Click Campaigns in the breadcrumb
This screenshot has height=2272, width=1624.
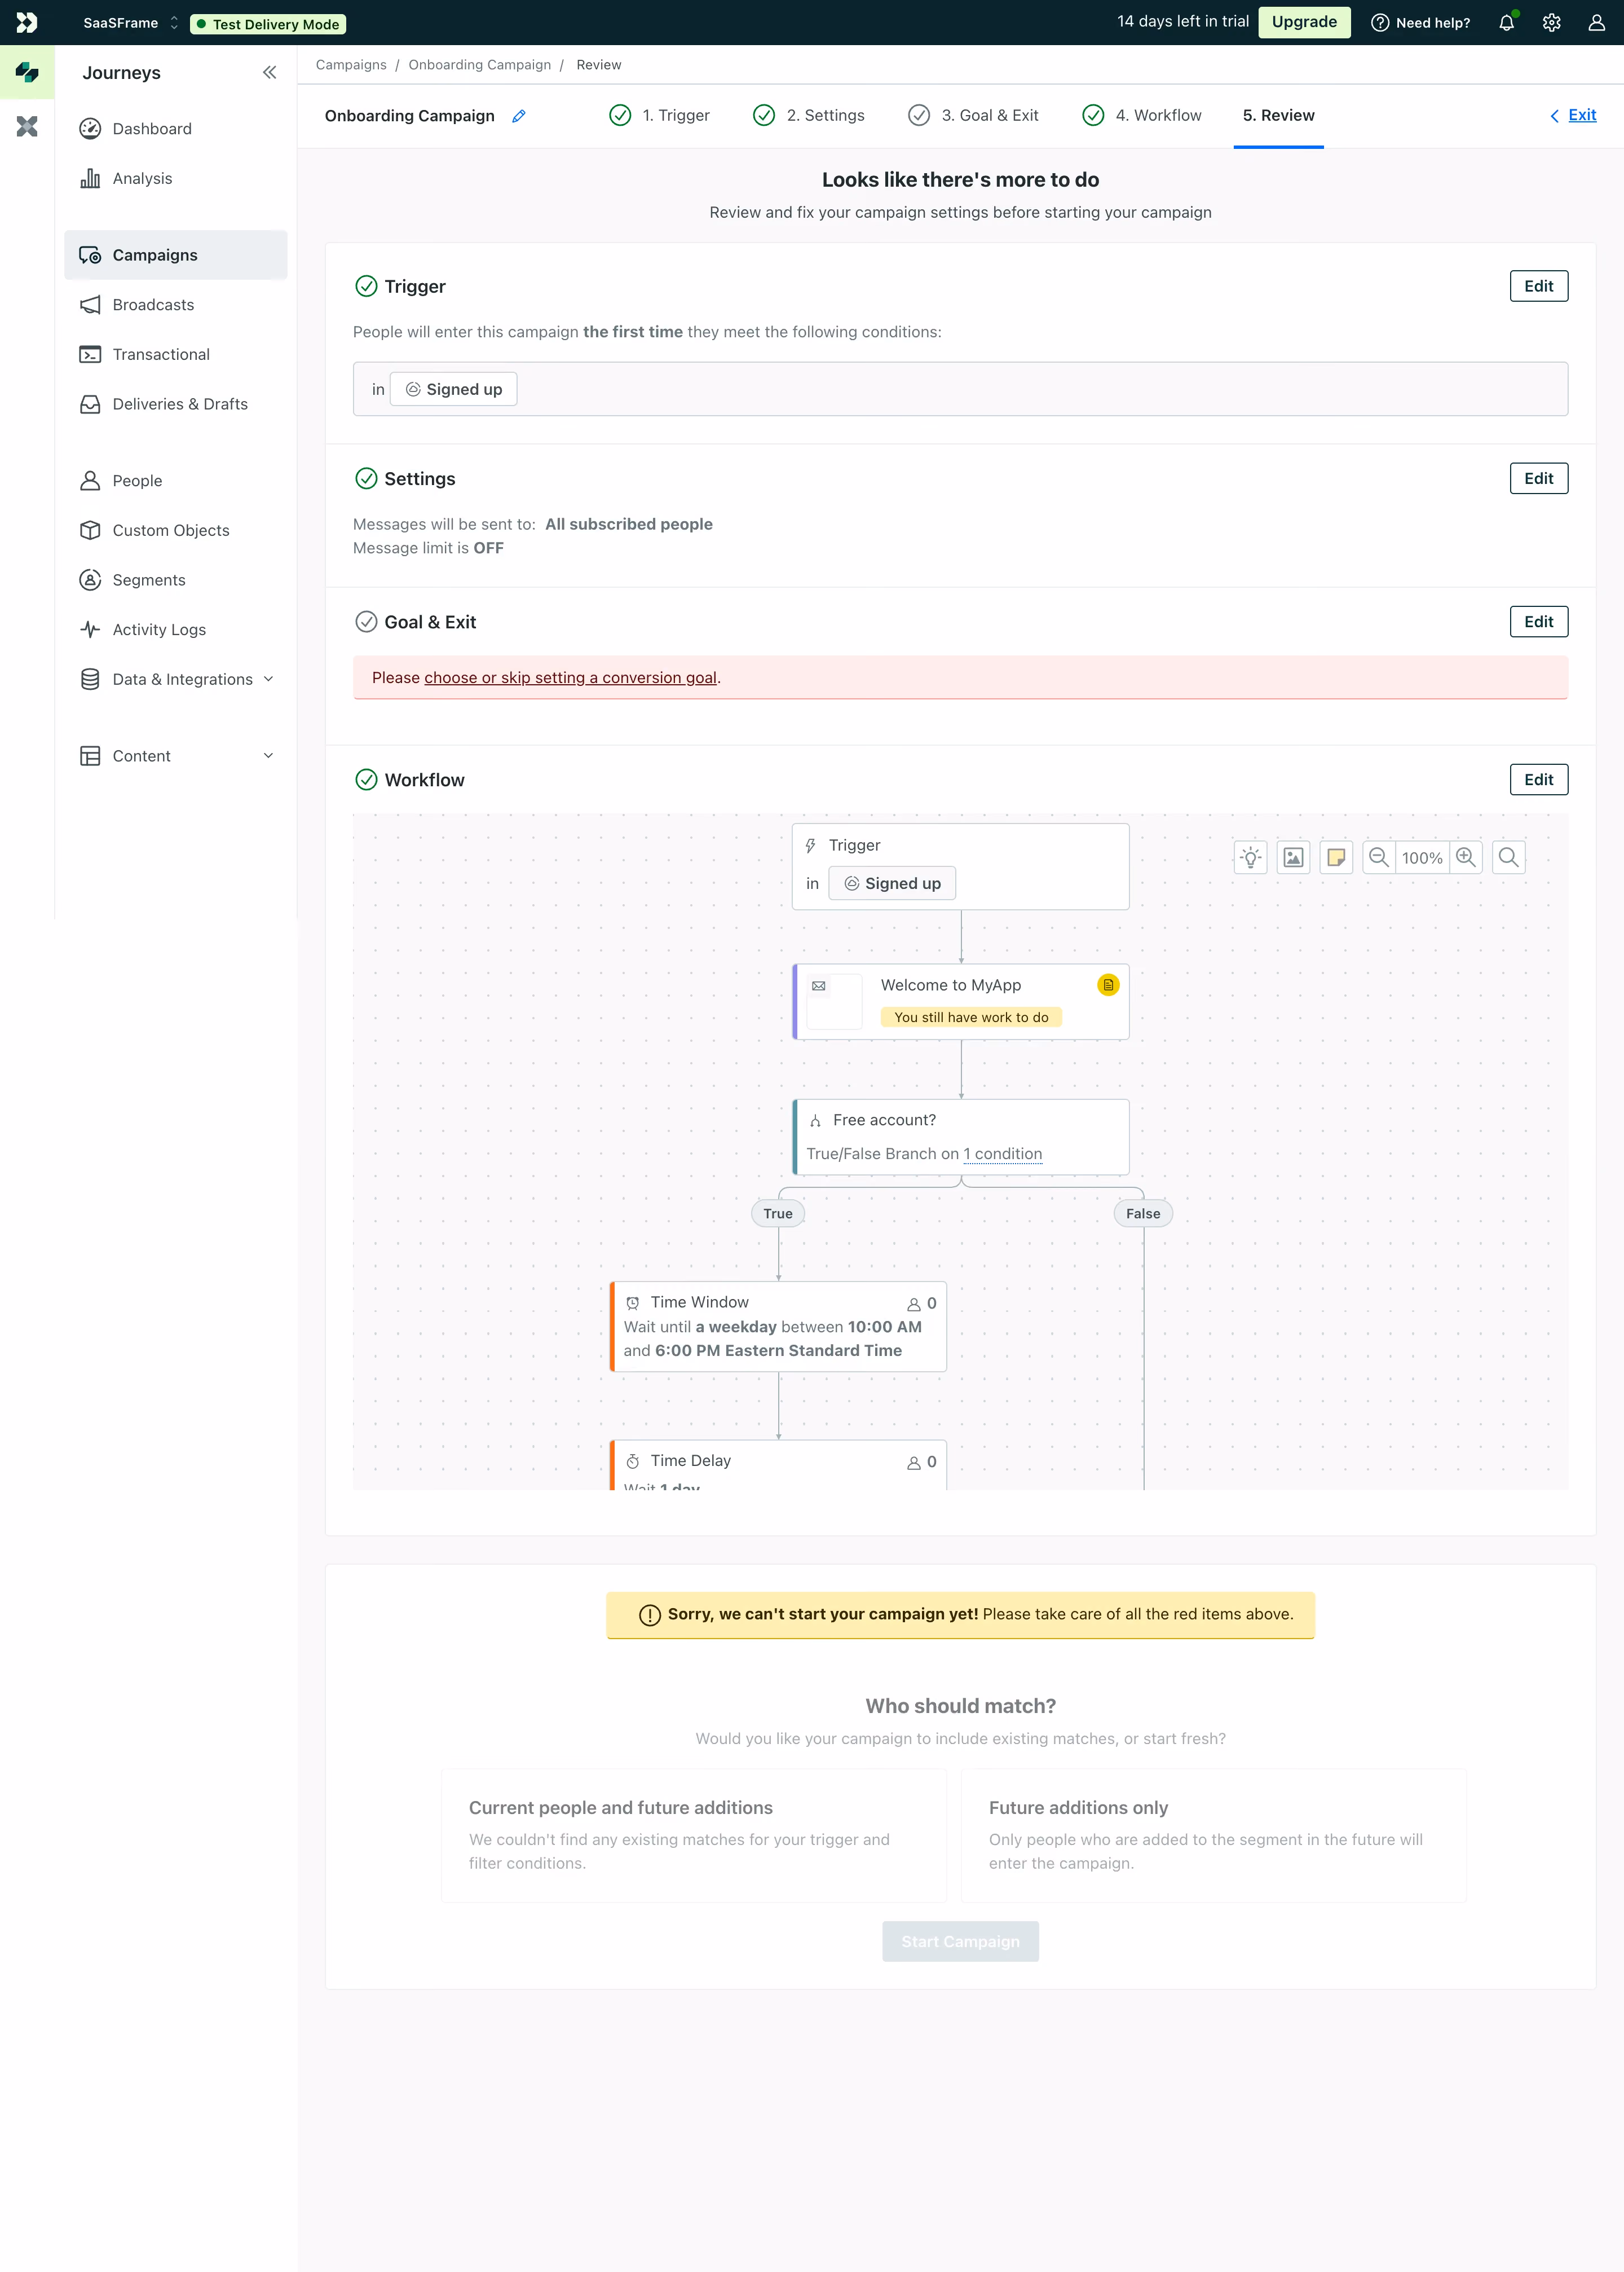coord(351,65)
